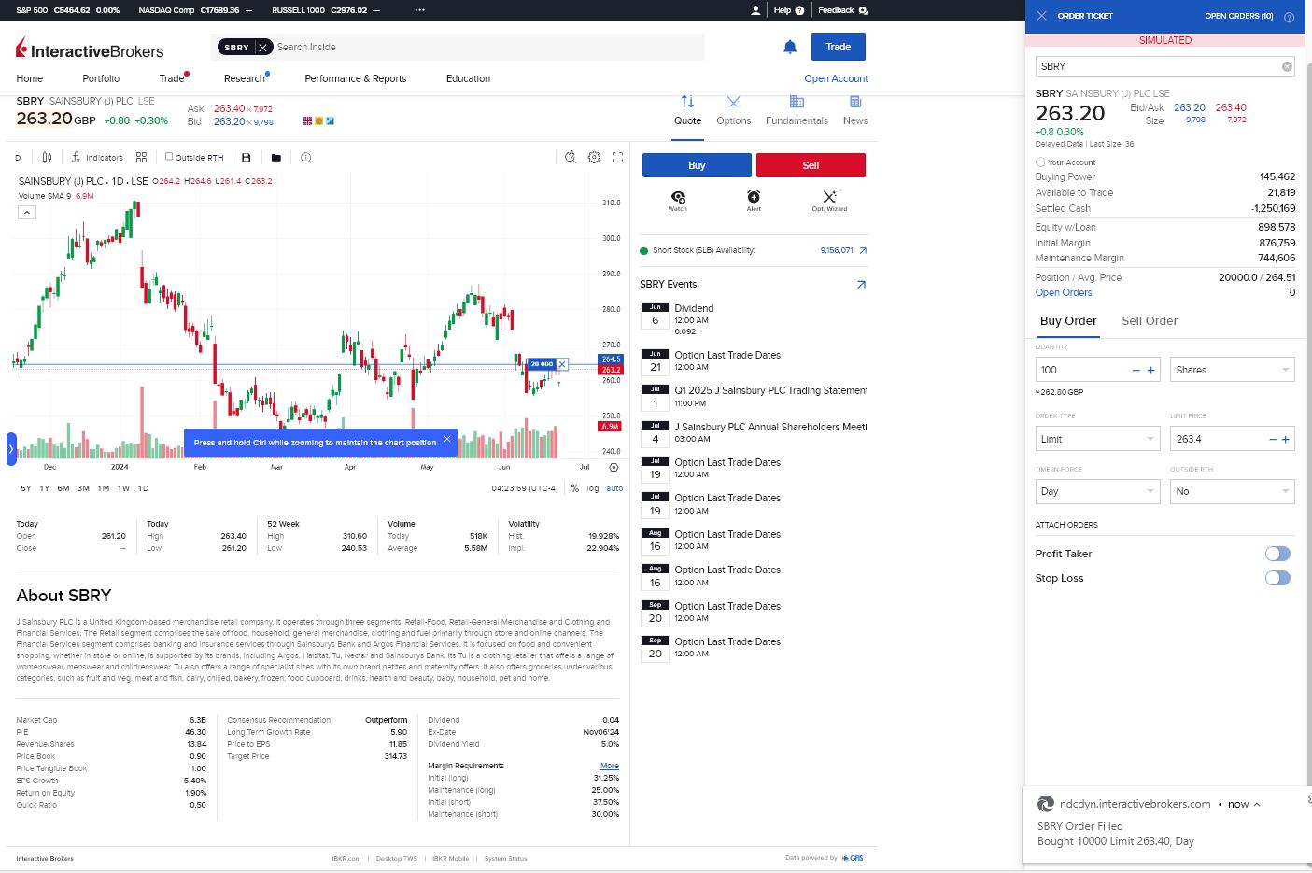
Task: Add SBRY to Watch list
Action: (x=678, y=201)
